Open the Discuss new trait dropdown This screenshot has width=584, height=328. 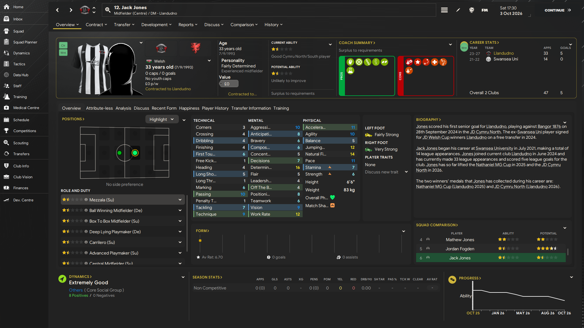coord(386,172)
